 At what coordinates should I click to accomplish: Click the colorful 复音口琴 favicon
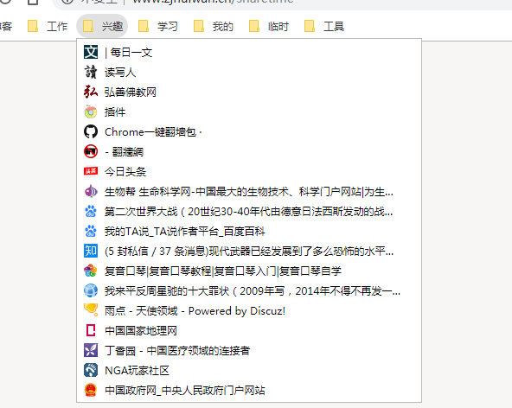[x=91, y=271]
